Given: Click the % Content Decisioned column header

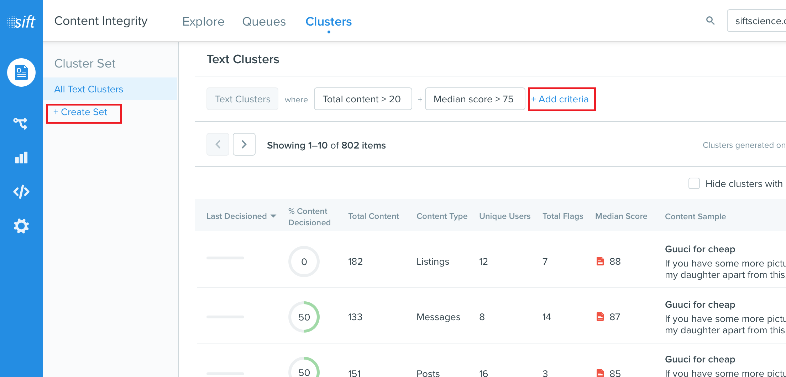Looking at the screenshot, I should (309, 217).
